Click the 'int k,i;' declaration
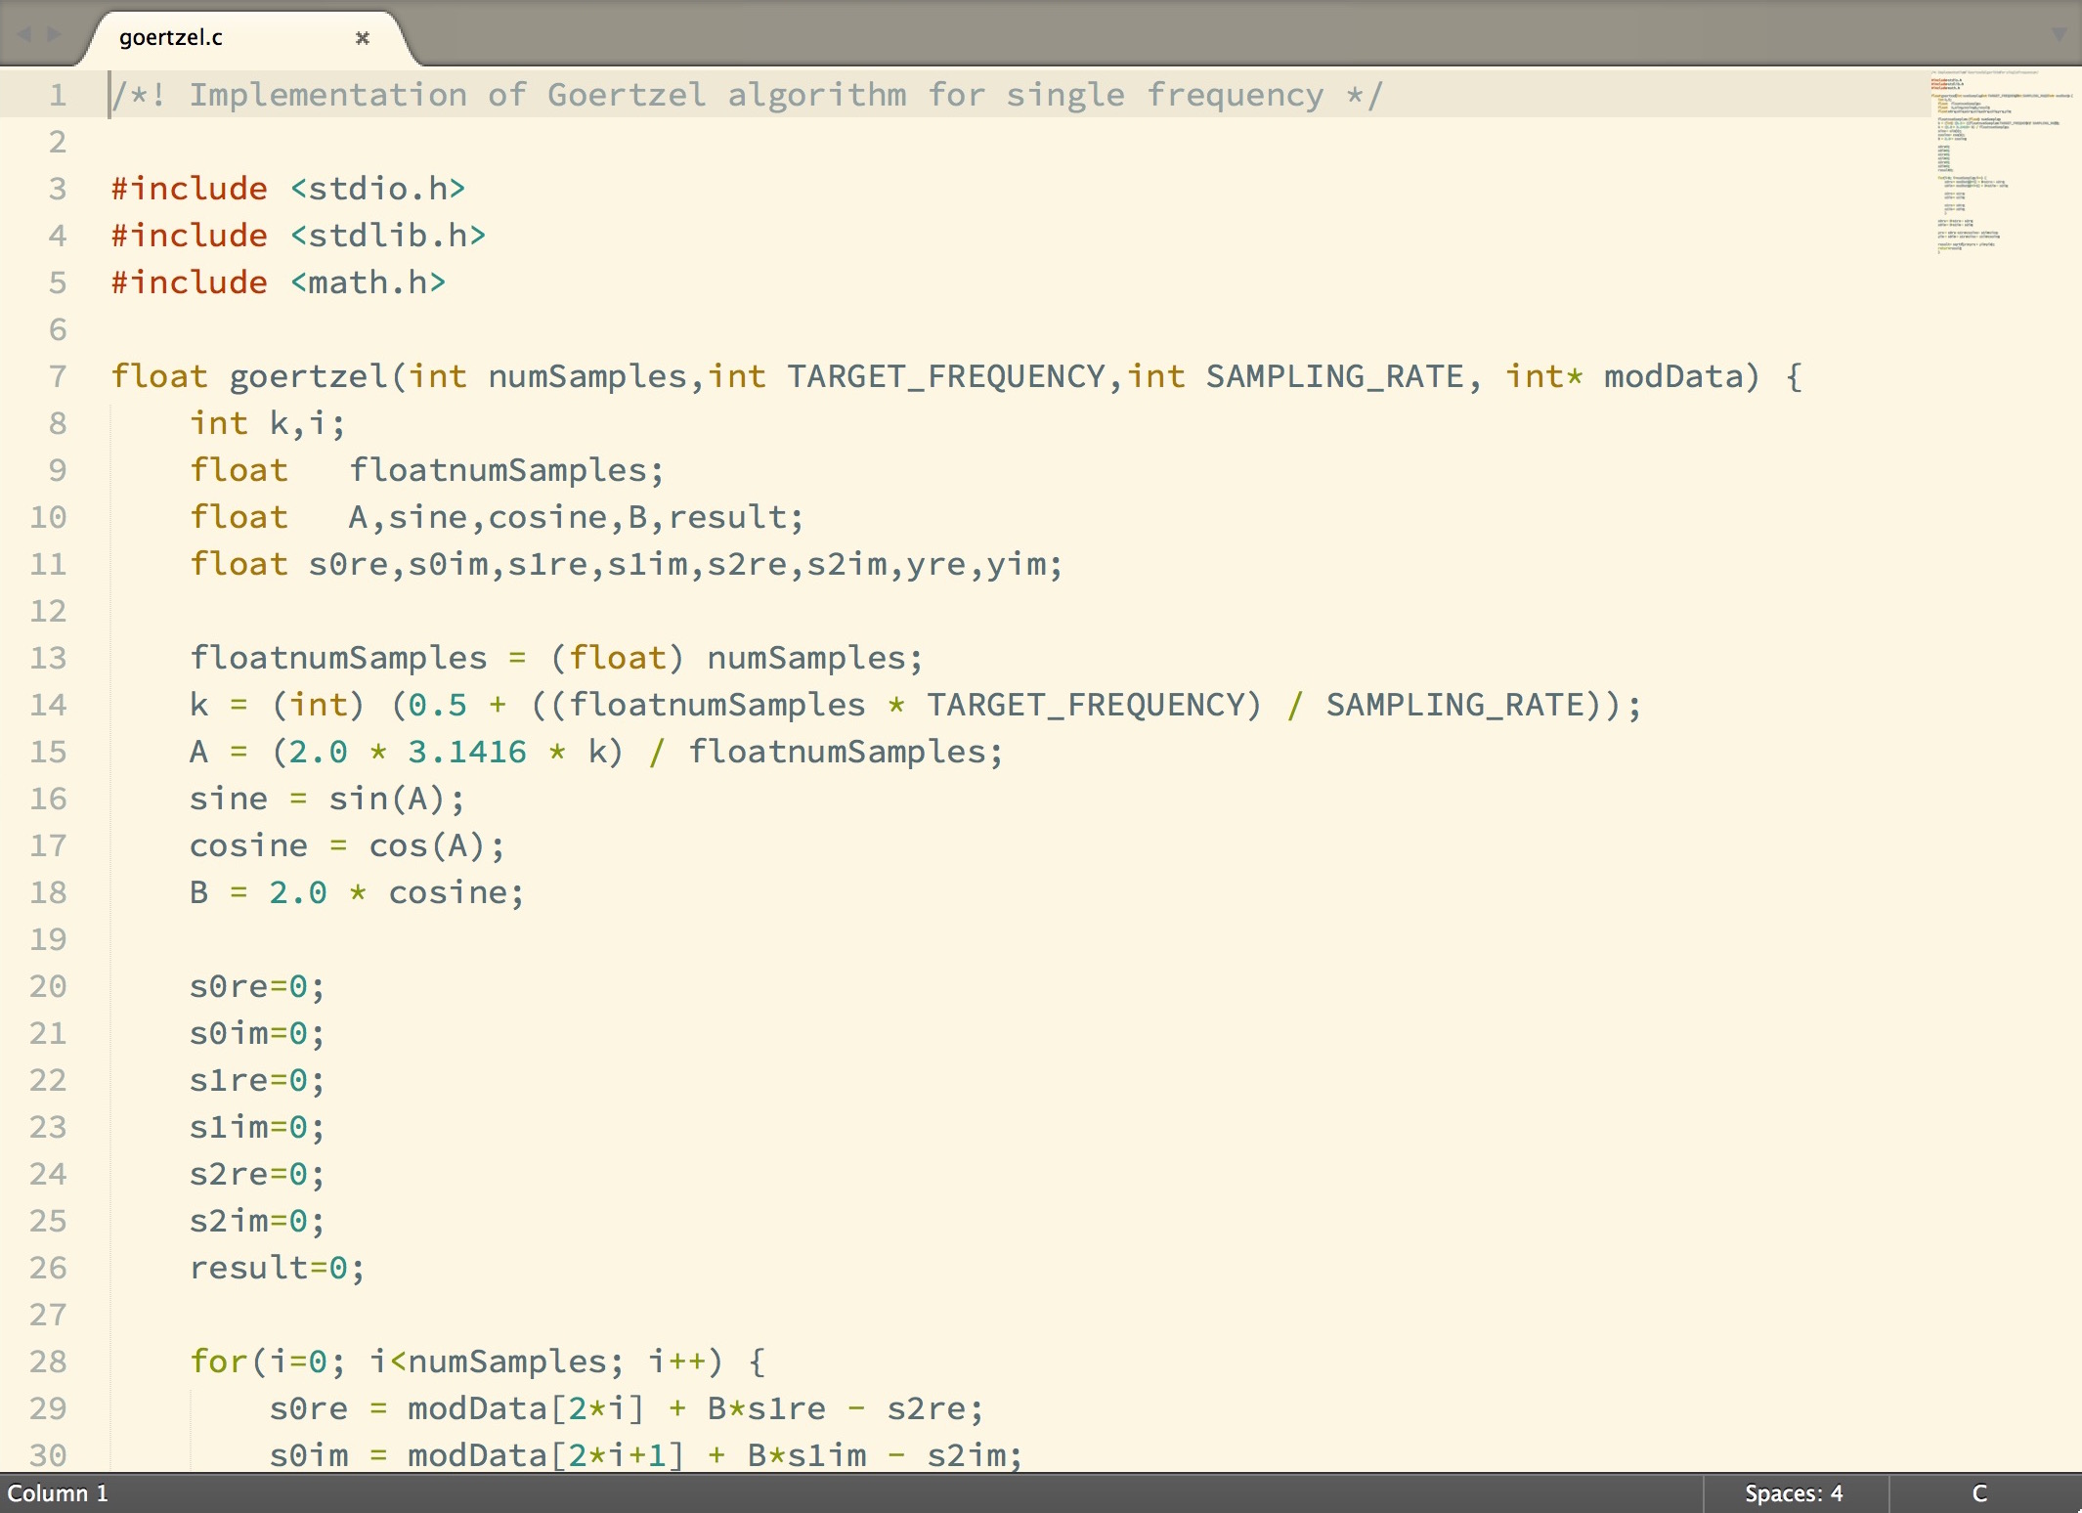 pos(268,423)
